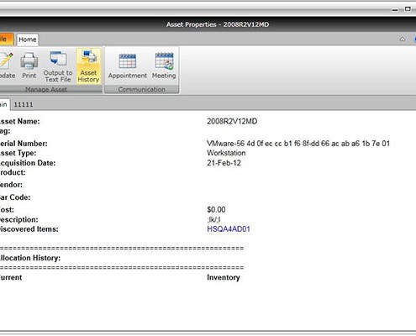Create a new Appointment
This screenshot has width=416, height=336.
point(128,66)
